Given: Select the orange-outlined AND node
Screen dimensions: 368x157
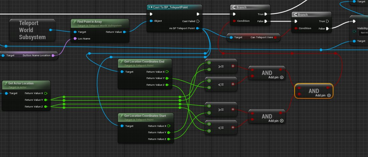Looking at the screenshot, I should click(x=314, y=91).
